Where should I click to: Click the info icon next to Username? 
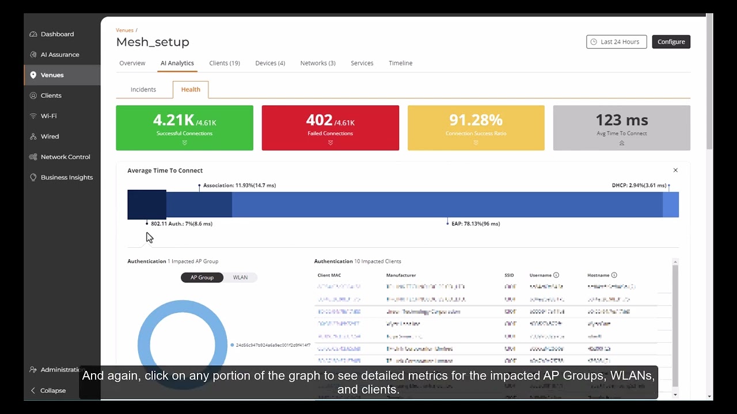point(556,275)
